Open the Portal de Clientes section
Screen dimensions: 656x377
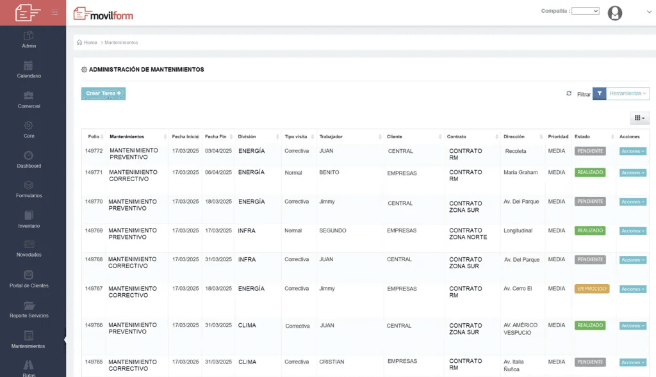[29, 280]
